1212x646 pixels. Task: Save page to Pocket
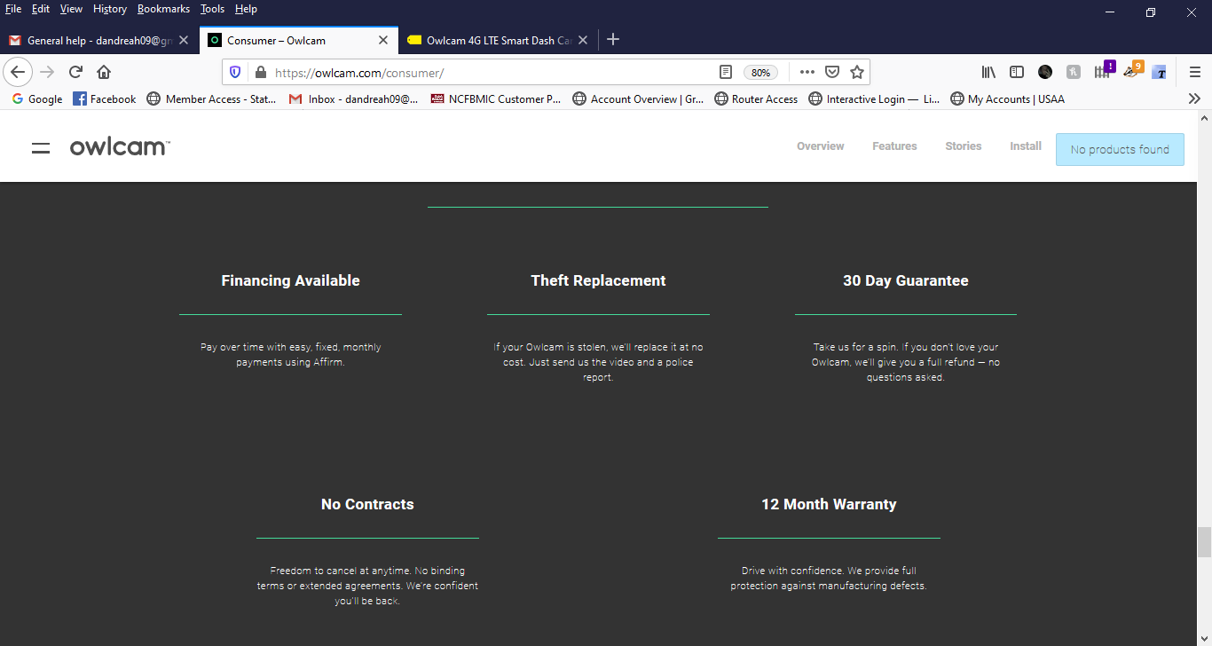point(832,72)
